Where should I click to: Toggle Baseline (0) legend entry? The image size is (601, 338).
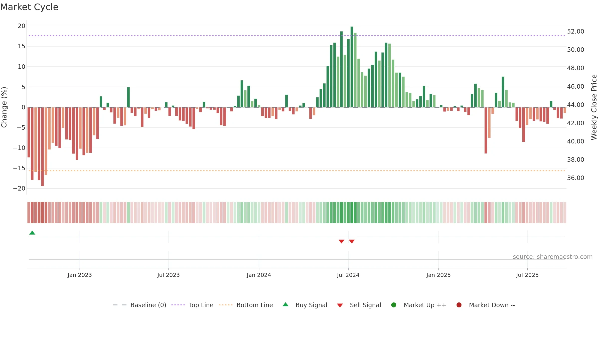[139, 305]
